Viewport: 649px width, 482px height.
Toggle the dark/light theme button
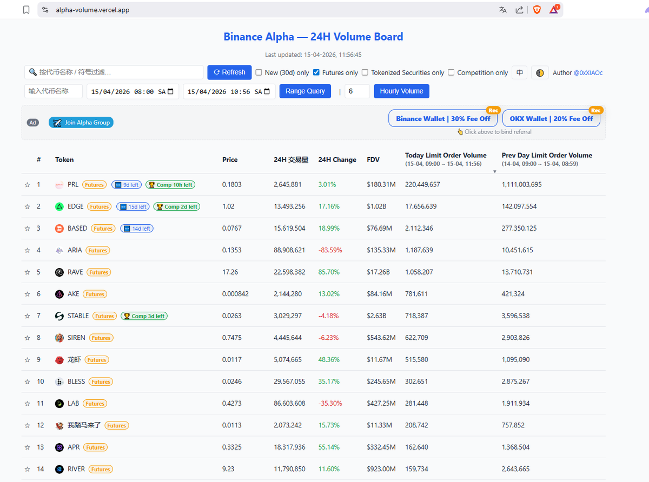pyautogui.click(x=540, y=72)
